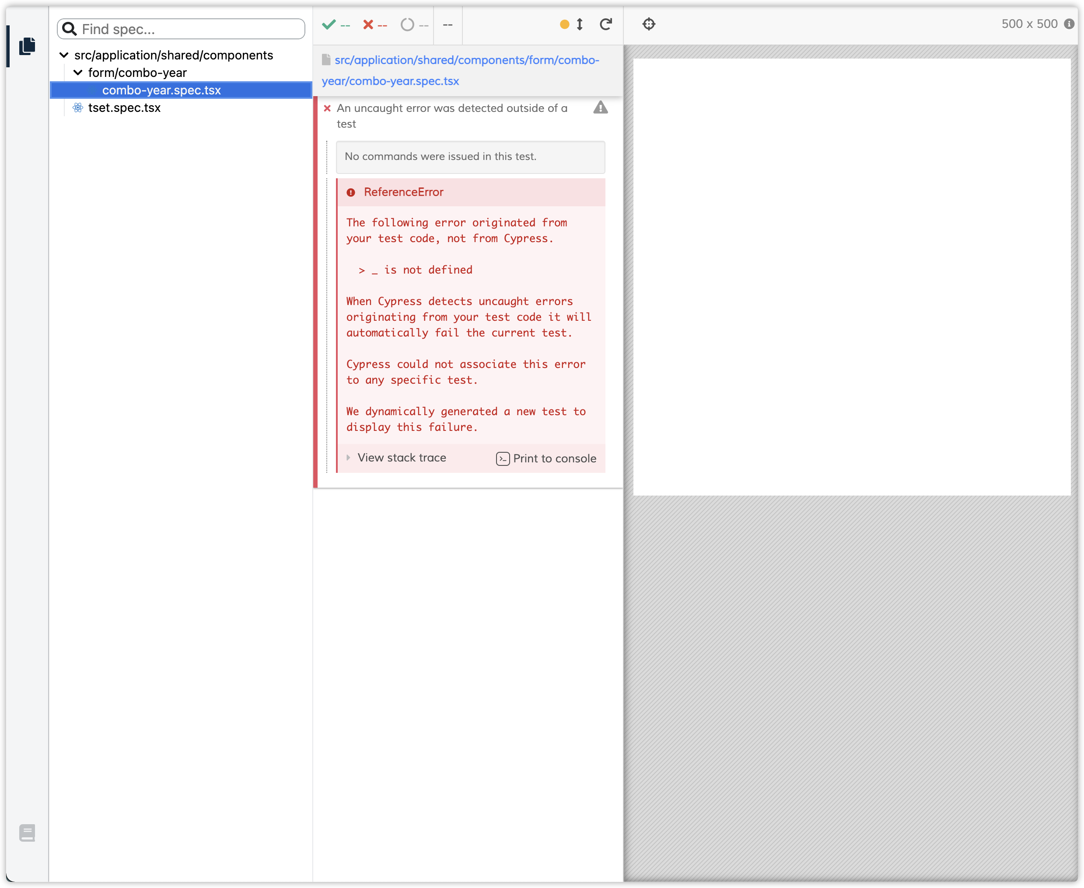The width and height of the screenshot is (1084, 888).
Task: Click the Find spec search field
Action: coord(181,29)
